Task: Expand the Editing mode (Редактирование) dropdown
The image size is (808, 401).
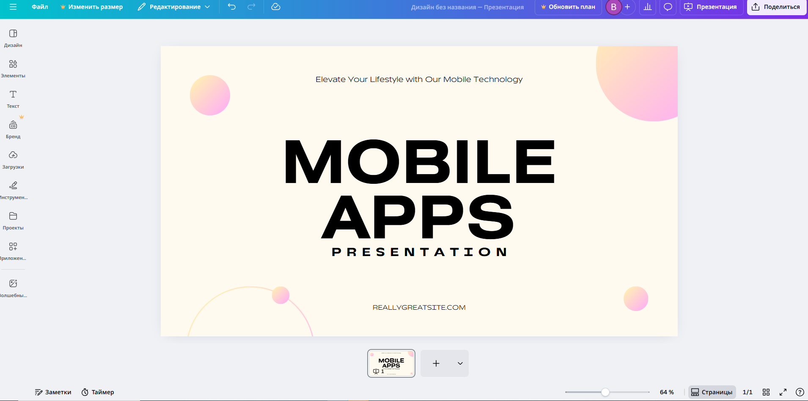Action: pyautogui.click(x=174, y=7)
